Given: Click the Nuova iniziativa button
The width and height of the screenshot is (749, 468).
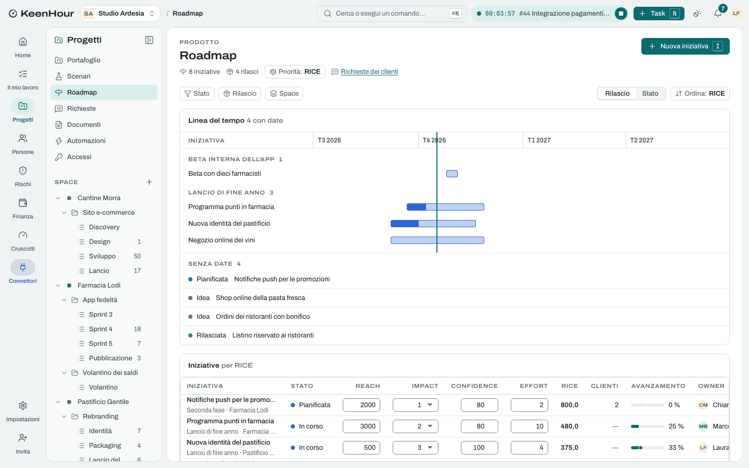Looking at the screenshot, I should click(686, 46).
